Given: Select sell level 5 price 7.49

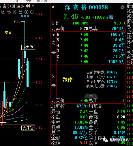Looking at the screenshot, I should (84, 40).
